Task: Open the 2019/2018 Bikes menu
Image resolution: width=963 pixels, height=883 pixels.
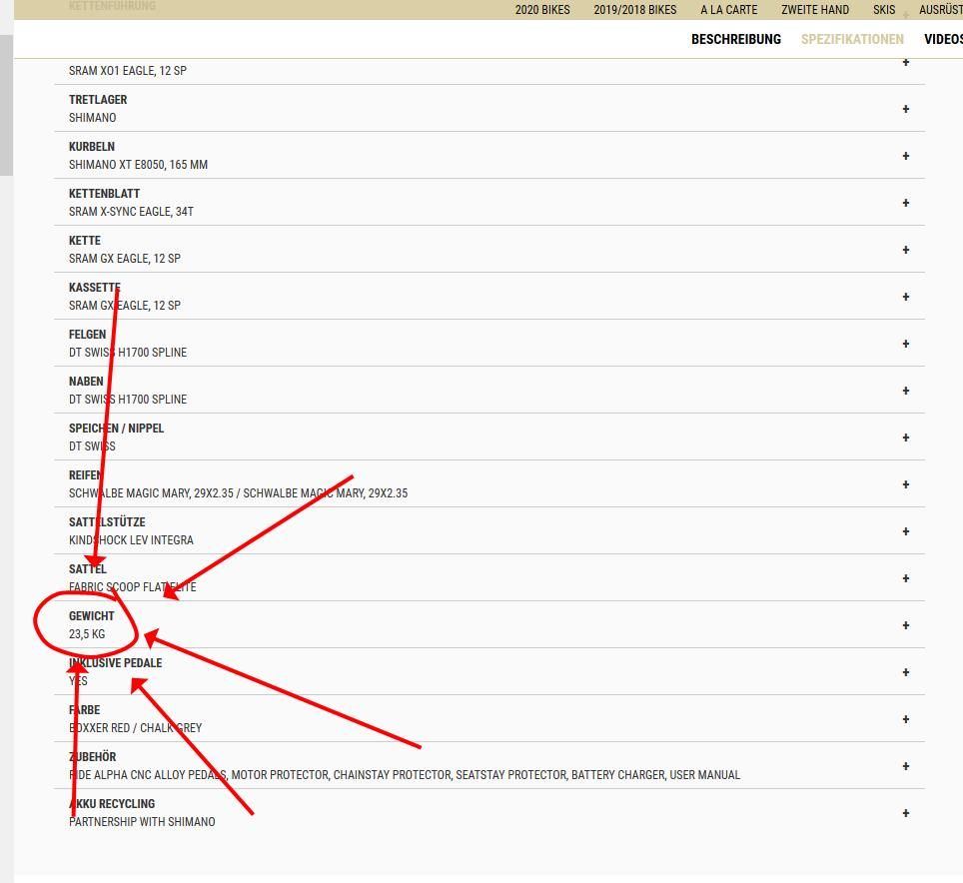Action: [635, 10]
